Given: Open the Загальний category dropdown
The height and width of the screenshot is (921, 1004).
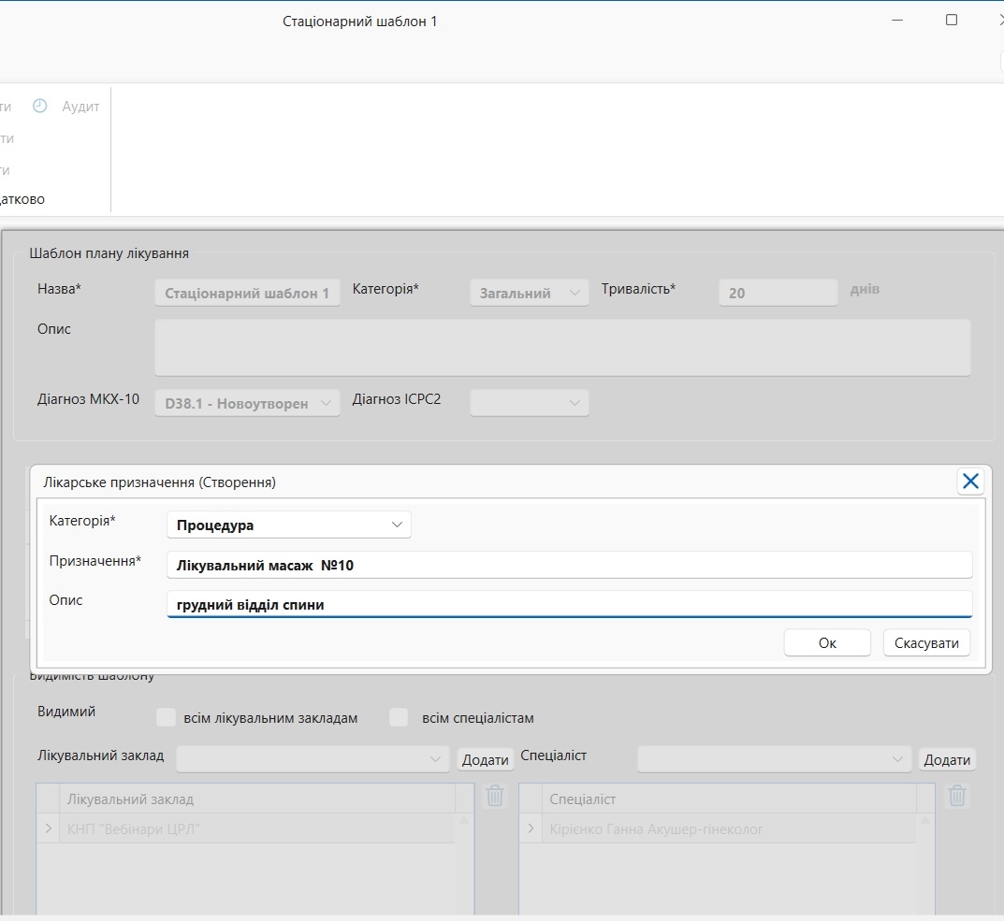Looking at the screenshot, I should click(x=529, y=293).
